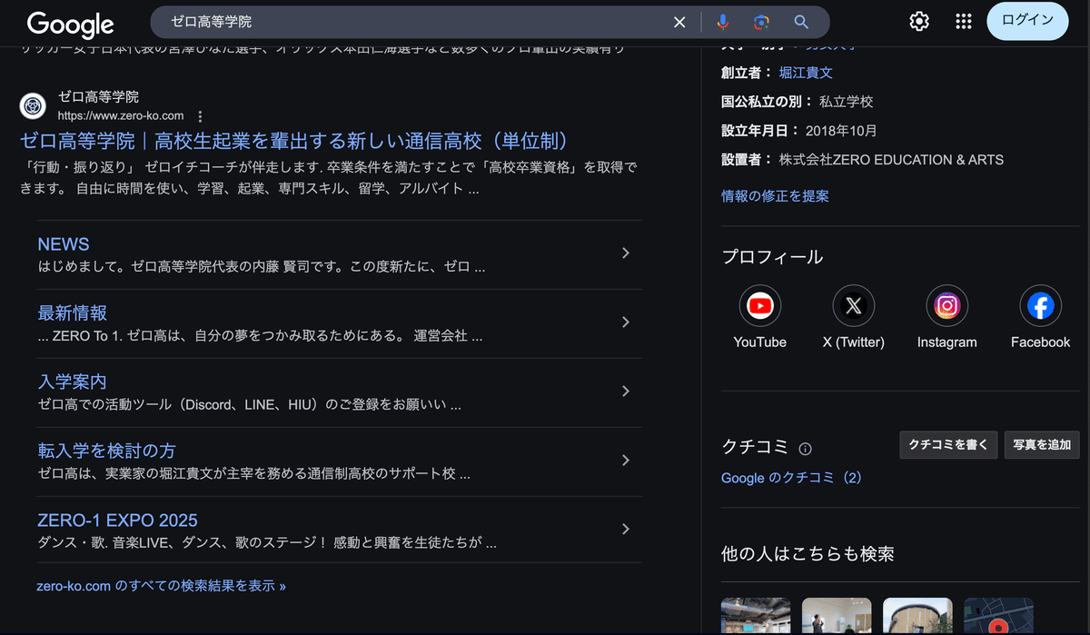Open Google のクチコミ (2) link
Screen dimensions: 1090x635
[791, 478]
